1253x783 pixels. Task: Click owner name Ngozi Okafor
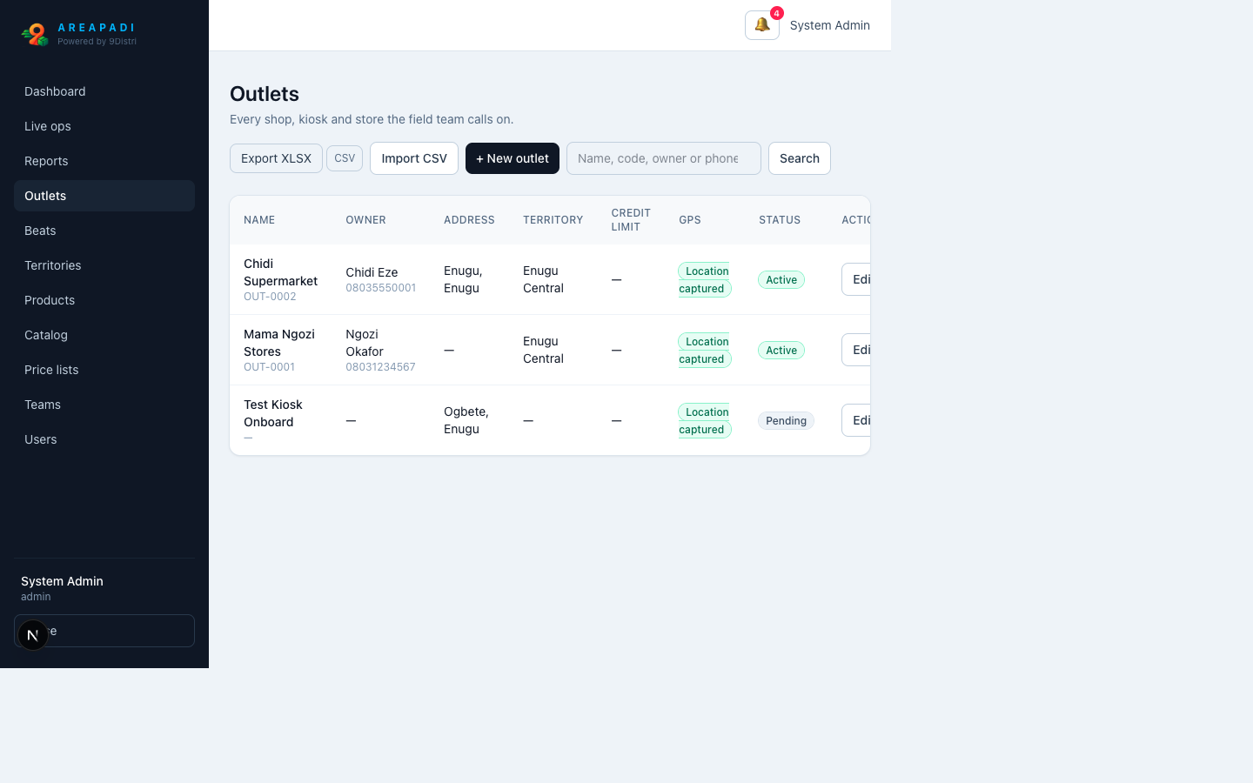point(365,343)
